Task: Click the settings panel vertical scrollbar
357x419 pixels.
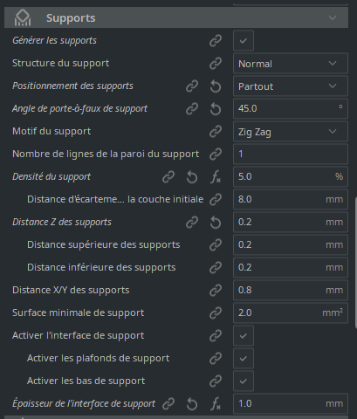Action: click(355, 264)
